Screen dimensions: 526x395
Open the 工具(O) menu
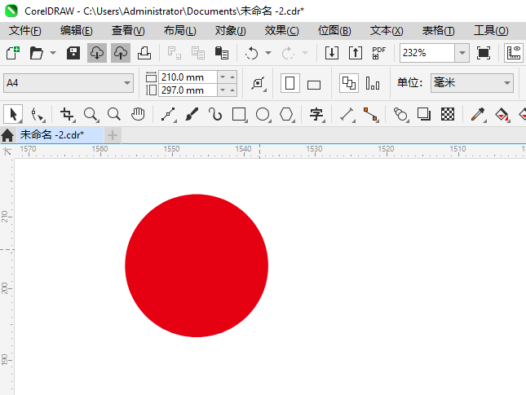[491, 31]
